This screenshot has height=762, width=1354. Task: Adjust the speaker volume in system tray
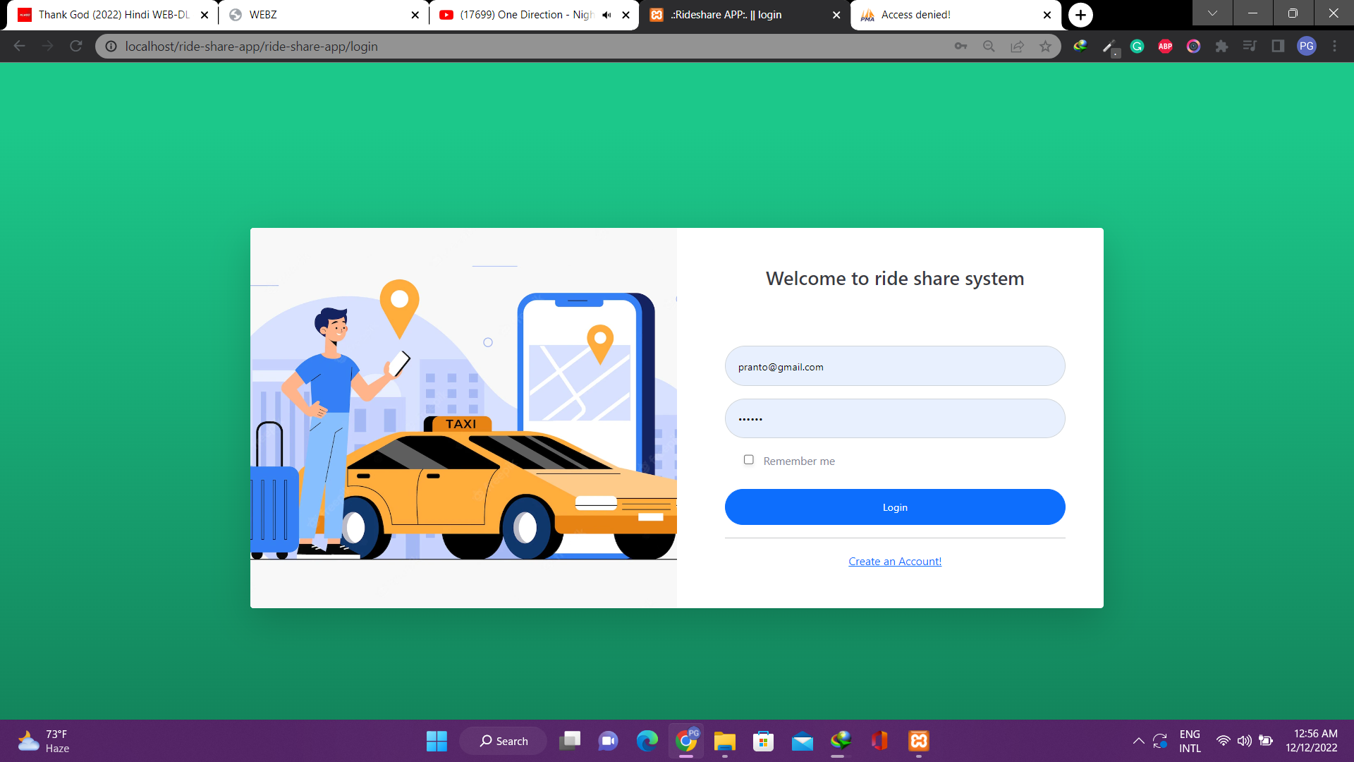pyautogui.click(x=1243, y=741)
